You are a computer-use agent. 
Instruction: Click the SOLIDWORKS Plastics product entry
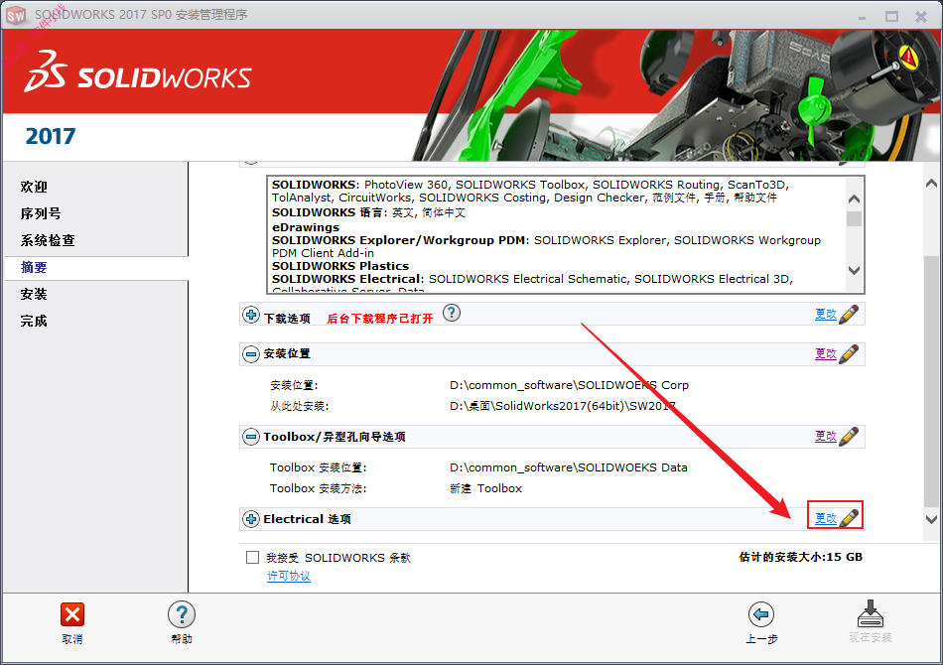(x=340, y=266)
